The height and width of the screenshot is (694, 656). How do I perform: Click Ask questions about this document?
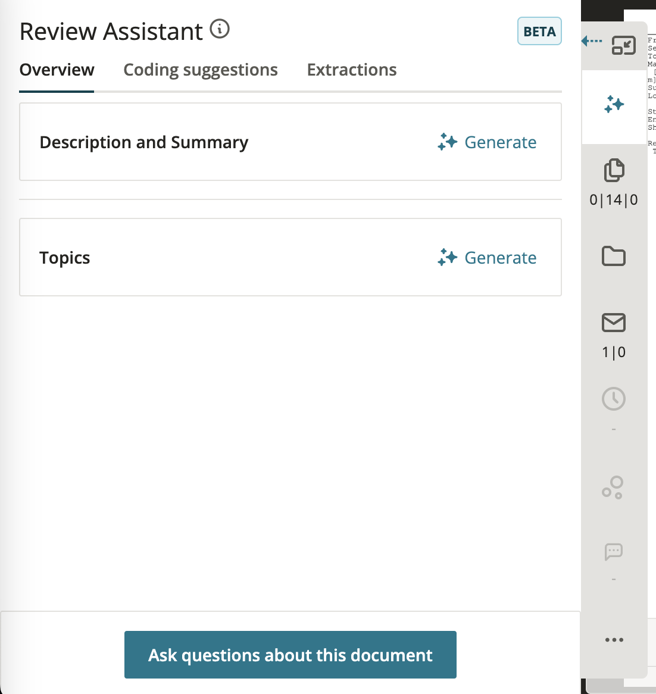click(x=290, y=655)
